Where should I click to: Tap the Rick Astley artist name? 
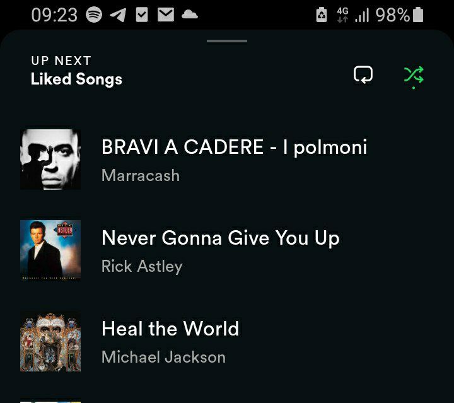142,266
